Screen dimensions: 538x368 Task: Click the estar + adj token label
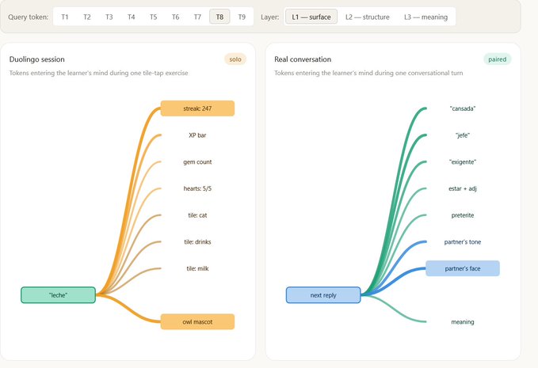tap(463, 188)
